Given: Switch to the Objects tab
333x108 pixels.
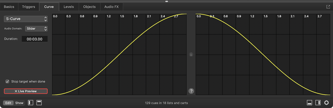Looking at the screenshot, I should click(x=89, y=7).
